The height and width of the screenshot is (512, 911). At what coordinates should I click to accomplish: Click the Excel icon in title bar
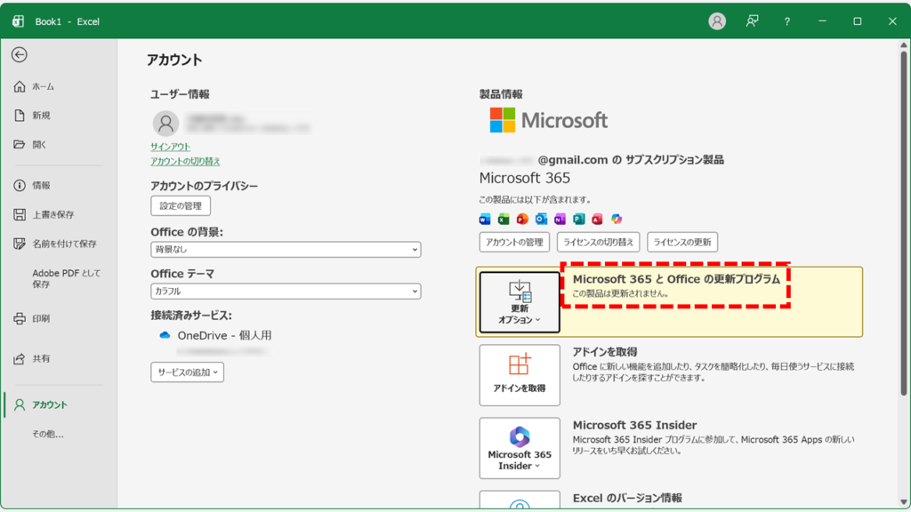pos(19,21)
